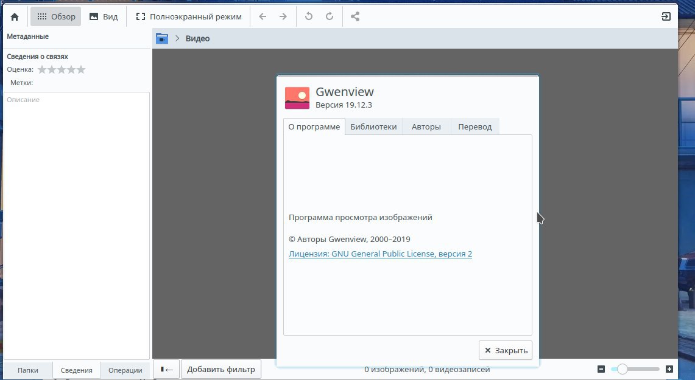
Task: Click the Сведения о связях heading
Action: 38,57
